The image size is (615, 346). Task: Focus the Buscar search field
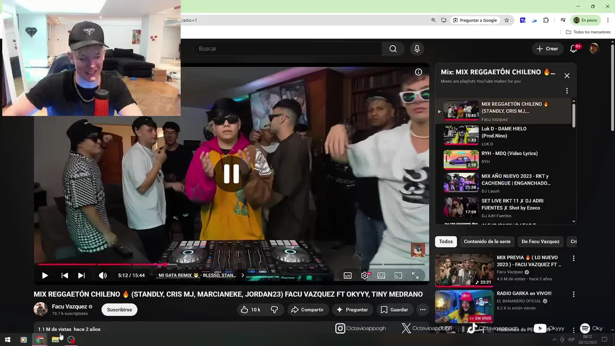coord(287,49)
